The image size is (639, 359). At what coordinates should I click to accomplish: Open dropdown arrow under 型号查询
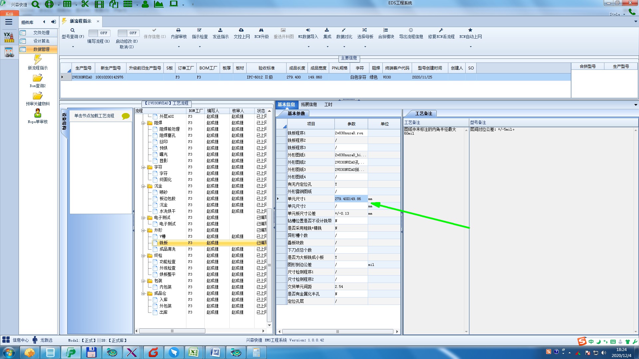point(73,47)
